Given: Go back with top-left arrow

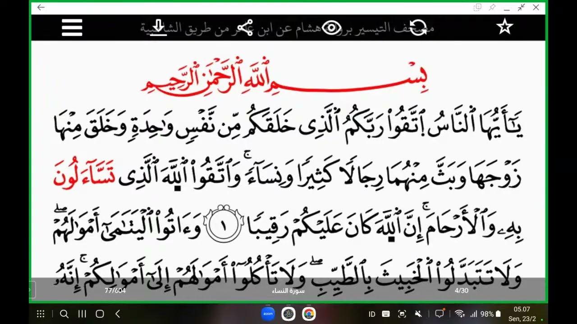Looking at the screenshot, I should [x=41, y=7].
